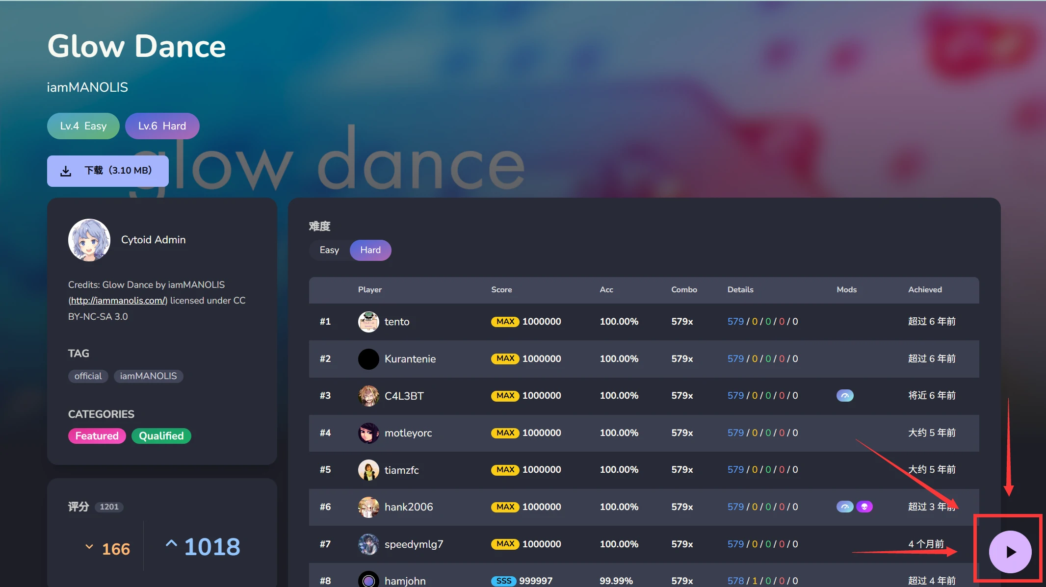Open player tento's profile name
The height and width of the screenshot is (587, 1046).
(x=397, y=322)
